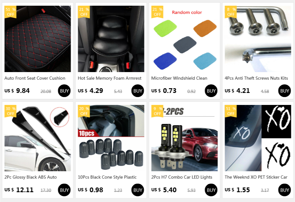Click BUY for 10Pcs Black Cone Style Plastic

pos(137,190)
